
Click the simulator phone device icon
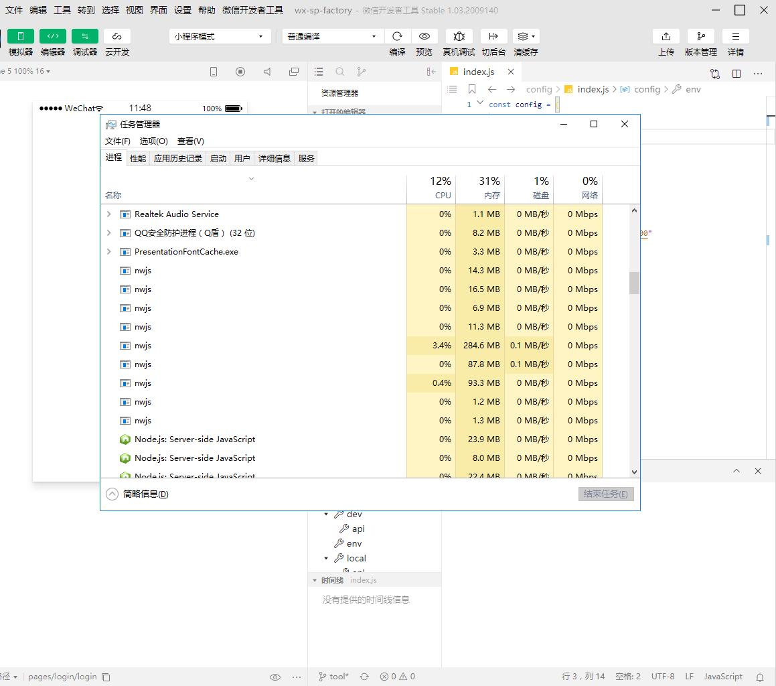point(214,72)
